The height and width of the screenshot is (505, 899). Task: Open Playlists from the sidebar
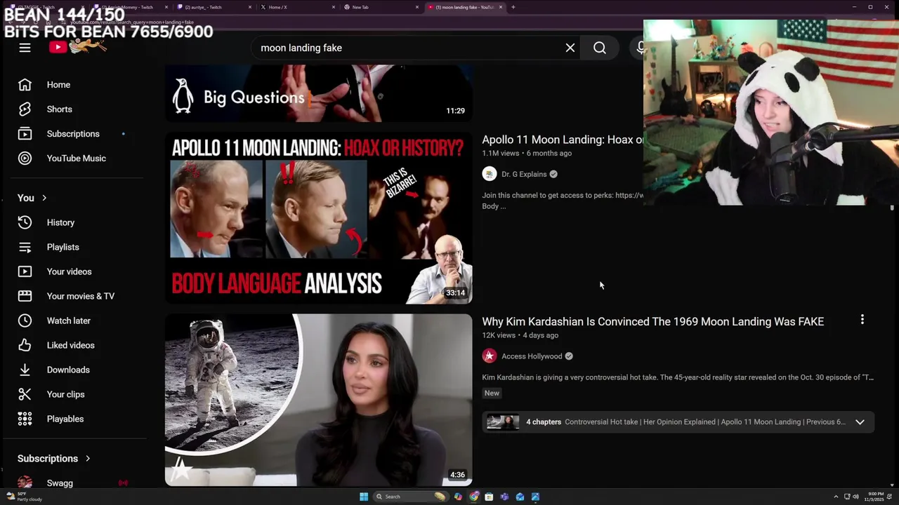point(74,247)
